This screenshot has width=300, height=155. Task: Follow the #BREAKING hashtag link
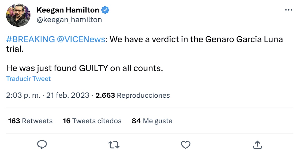tap(30, 39)
